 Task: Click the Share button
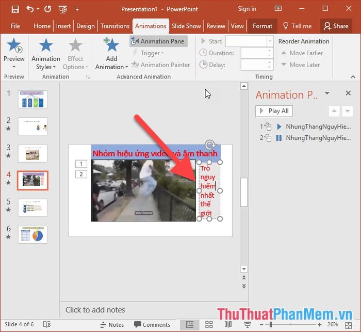pos(336,26)
